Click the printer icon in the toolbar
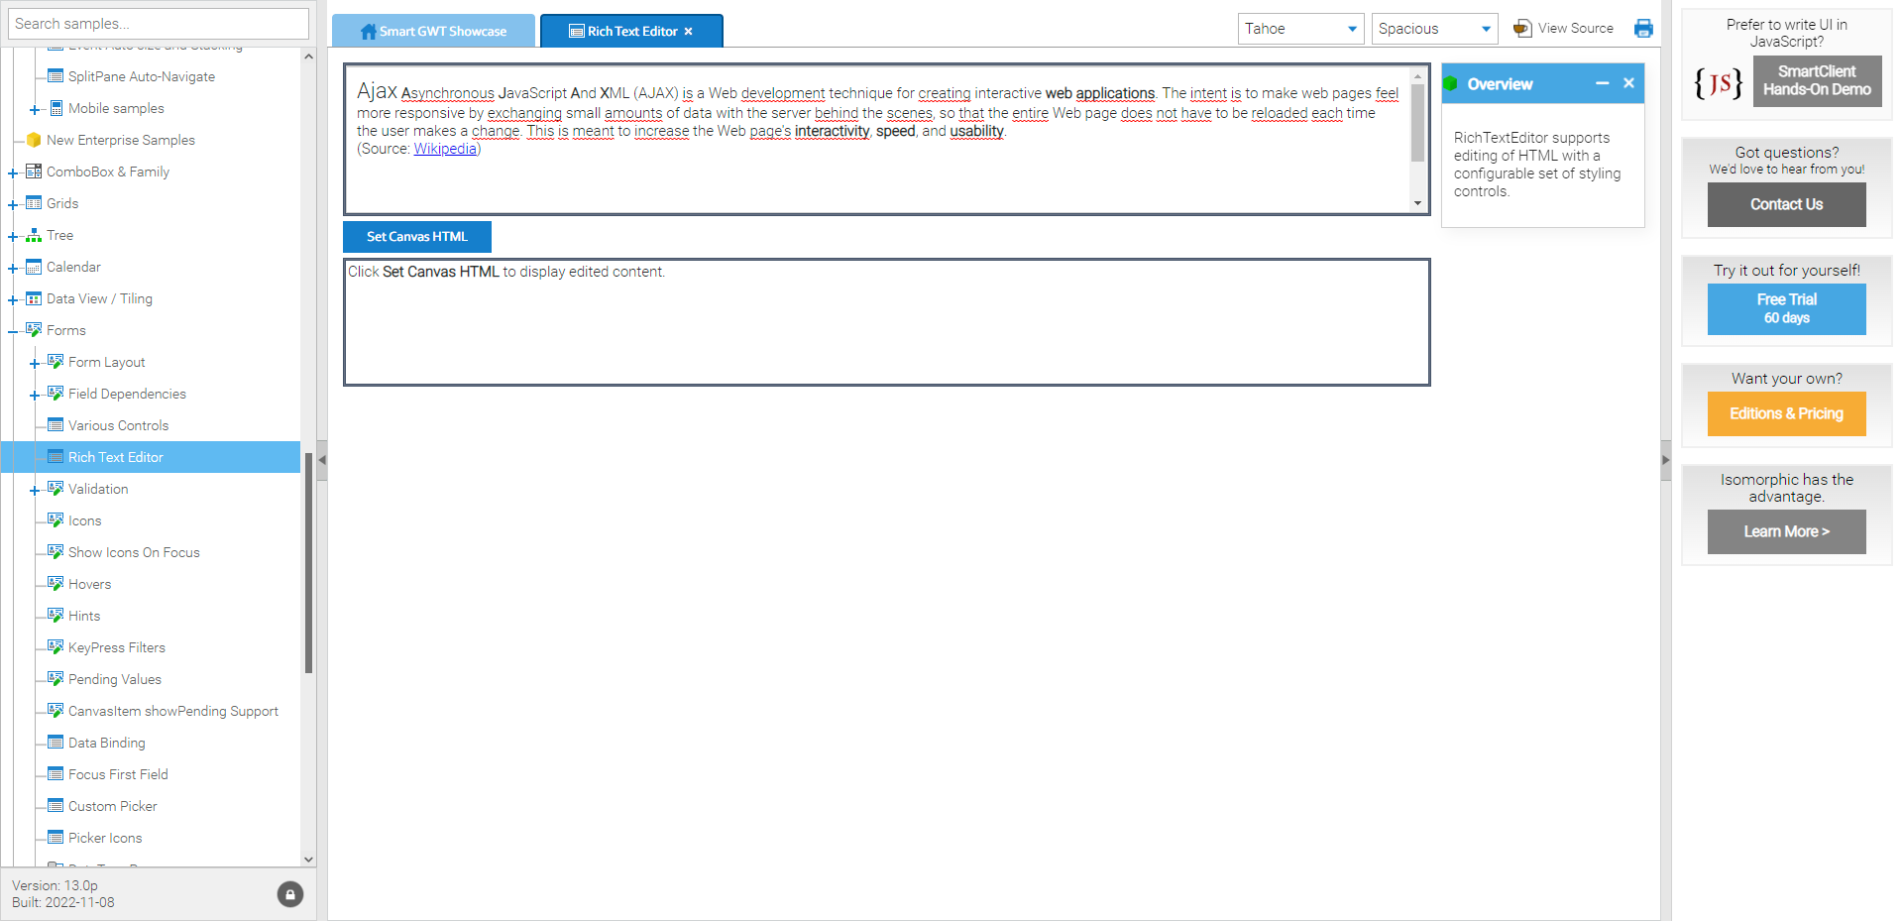 coord(1643,29)
